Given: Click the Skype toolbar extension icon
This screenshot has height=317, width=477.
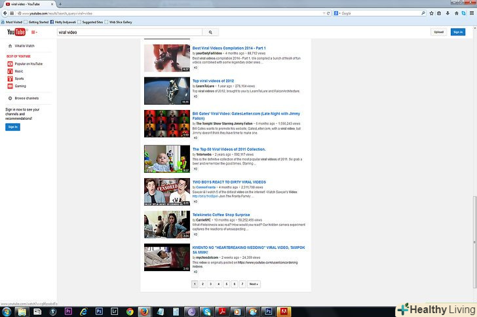Looking at the screenshot, I should pyautogui.click(x=464, y=13).
